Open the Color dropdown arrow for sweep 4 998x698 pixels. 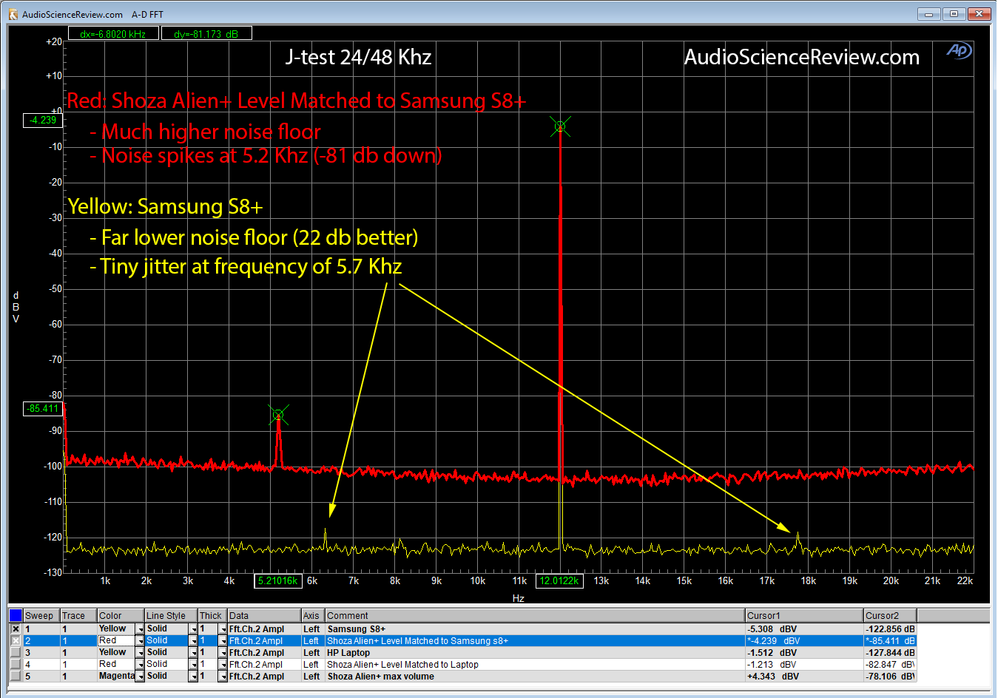coord(140,665)
